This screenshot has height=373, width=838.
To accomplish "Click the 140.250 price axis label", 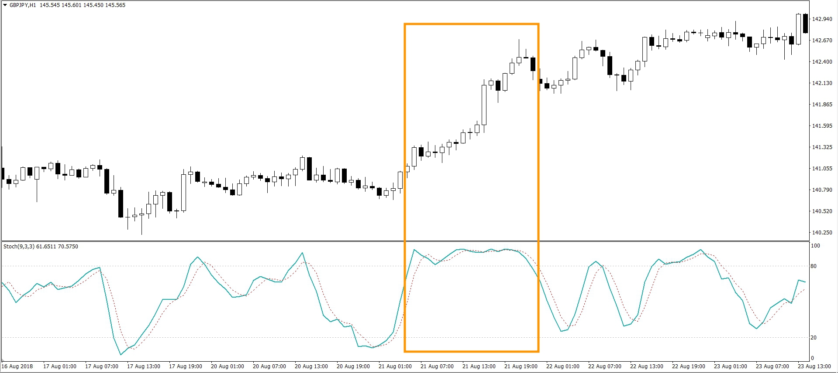I will 821,233.
